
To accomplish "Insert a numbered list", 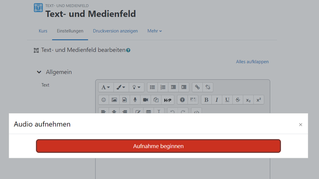I will (163, 87).
